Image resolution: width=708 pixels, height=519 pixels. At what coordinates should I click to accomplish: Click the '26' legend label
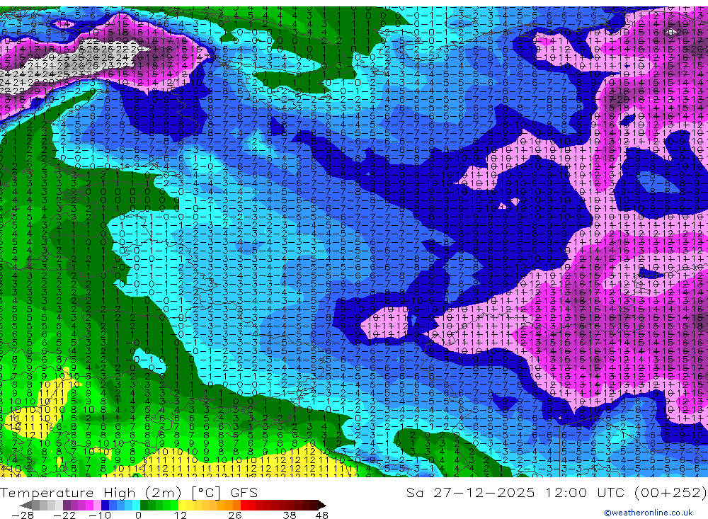tap(235, 515)
